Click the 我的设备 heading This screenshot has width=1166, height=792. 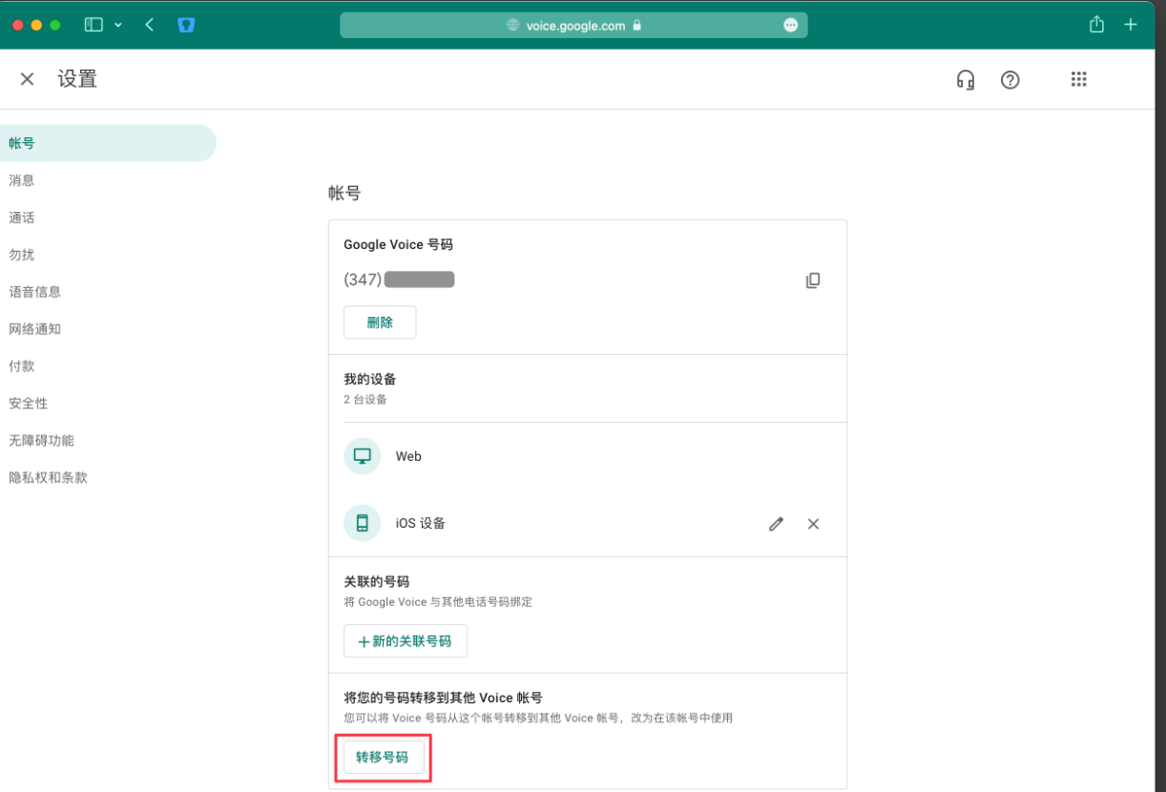pyautogui.click(x=370, y=379)
